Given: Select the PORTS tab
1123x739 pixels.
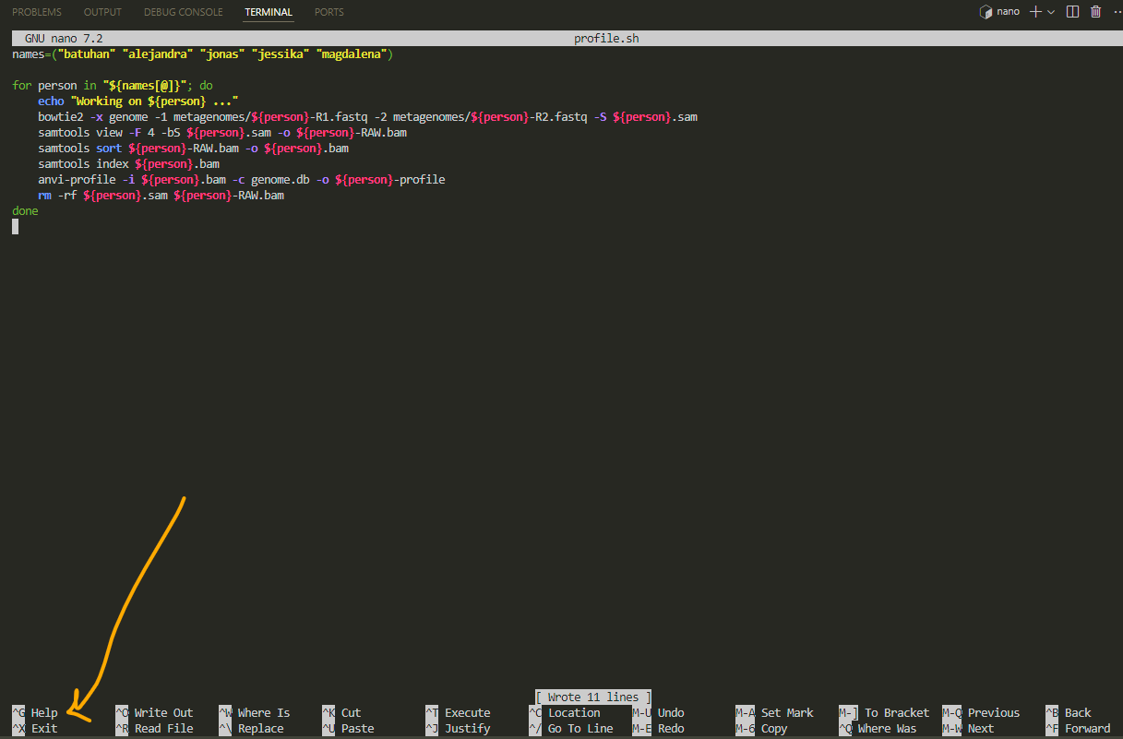Looking at the screenshot, I should pyautogui.click(x=329, y=12).
